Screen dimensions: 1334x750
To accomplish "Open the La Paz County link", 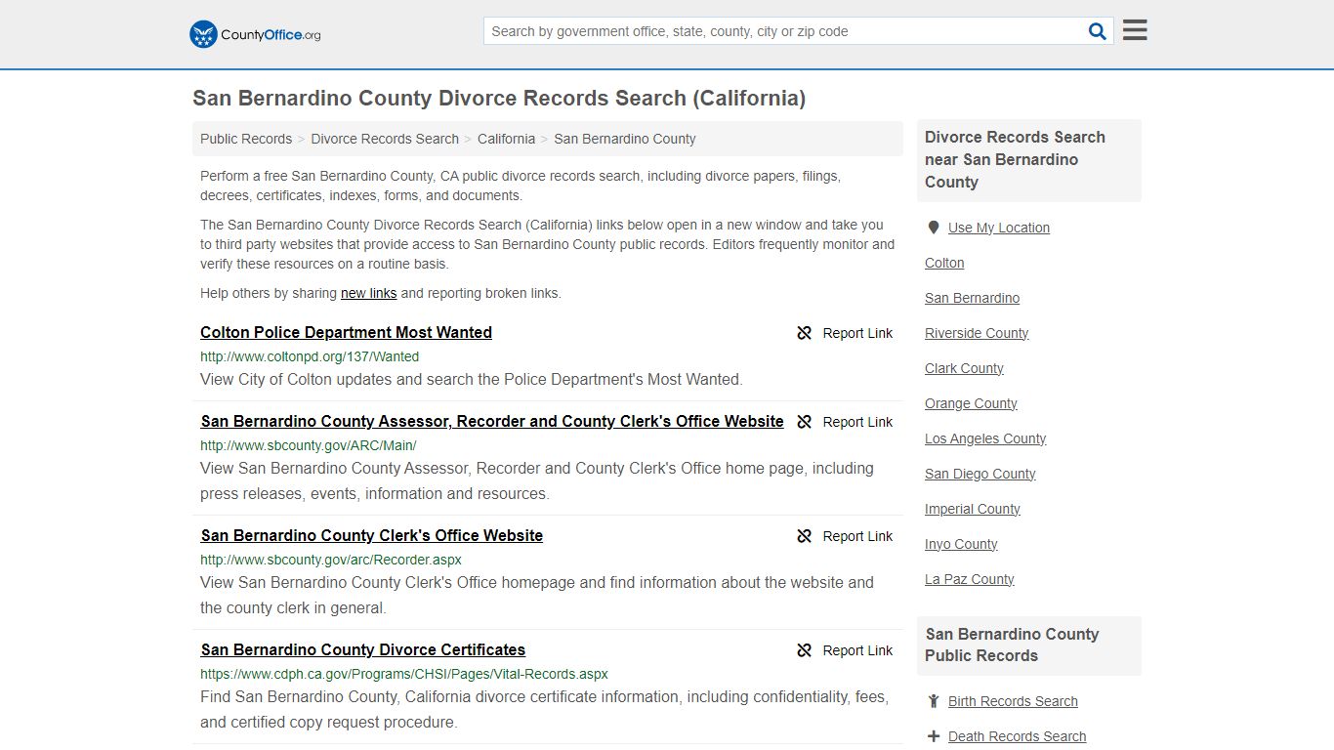I will point(969,579).
